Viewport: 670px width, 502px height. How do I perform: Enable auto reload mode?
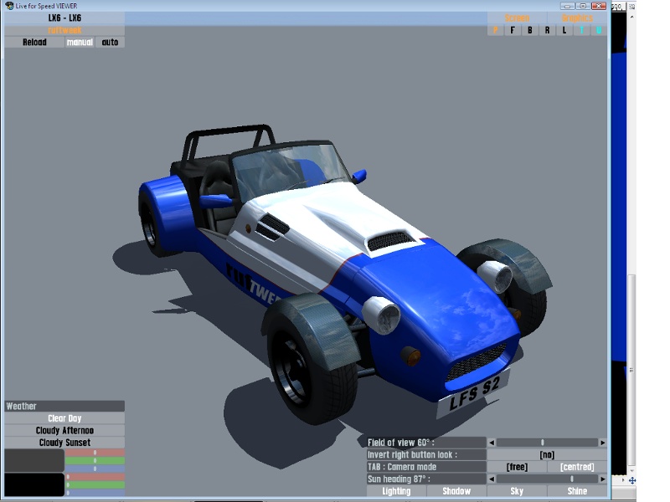[110, 42]
